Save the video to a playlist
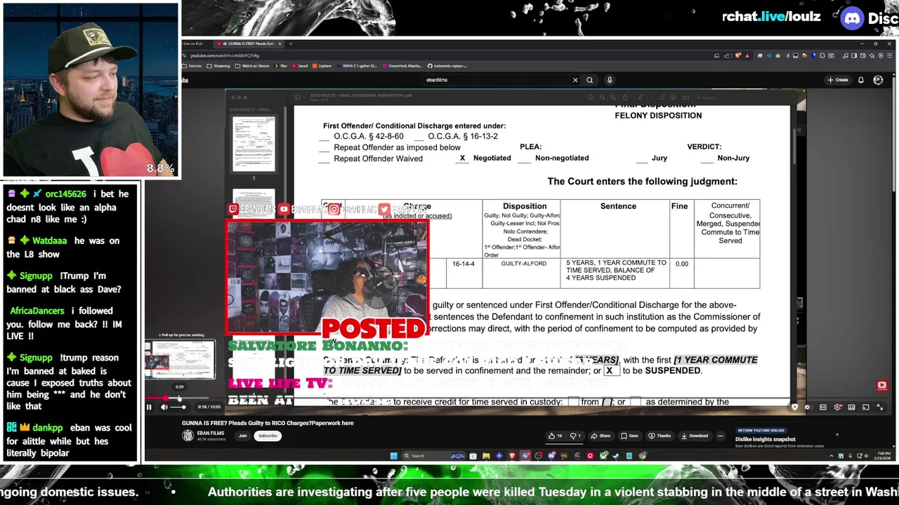899x505 pixels. click(x=630, y=436)
